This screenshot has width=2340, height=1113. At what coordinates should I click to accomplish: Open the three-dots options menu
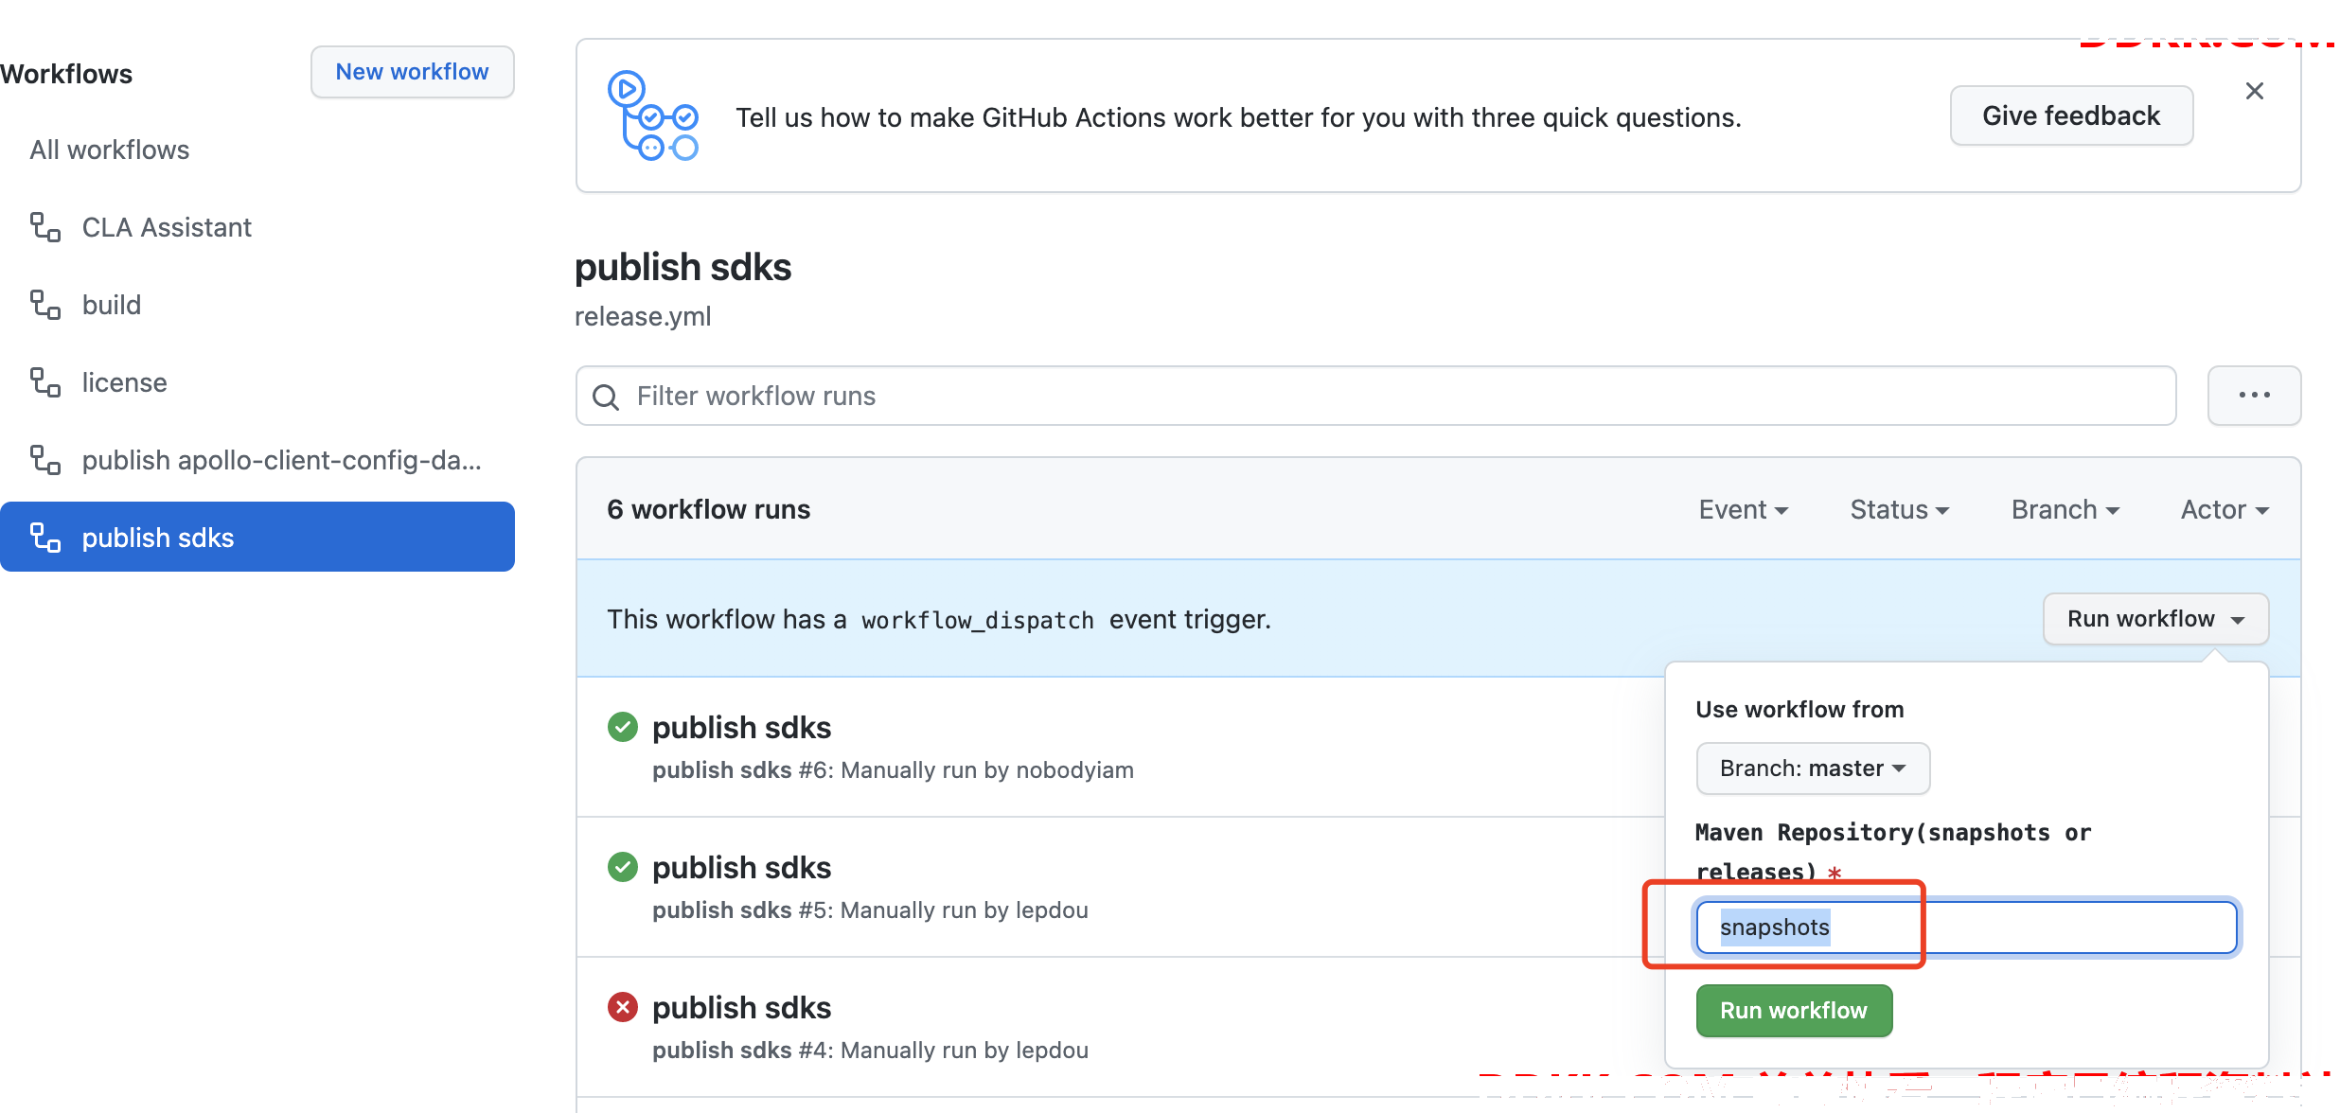click(x=2254, y=396)
